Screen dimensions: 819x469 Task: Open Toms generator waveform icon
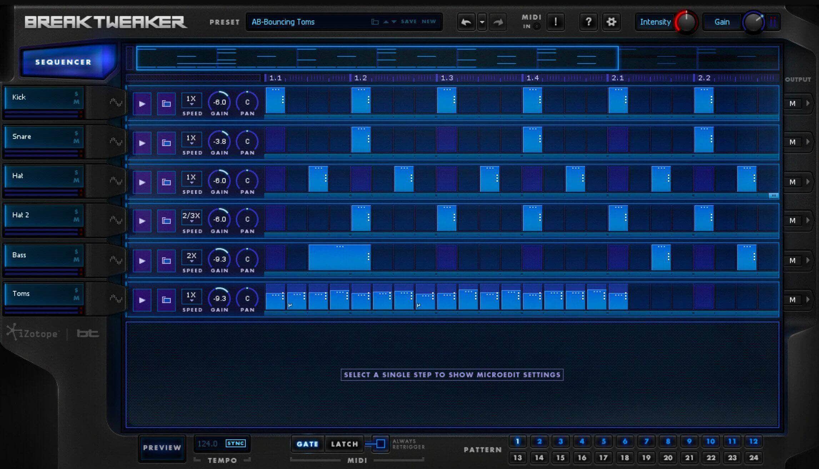coord(116,298)
